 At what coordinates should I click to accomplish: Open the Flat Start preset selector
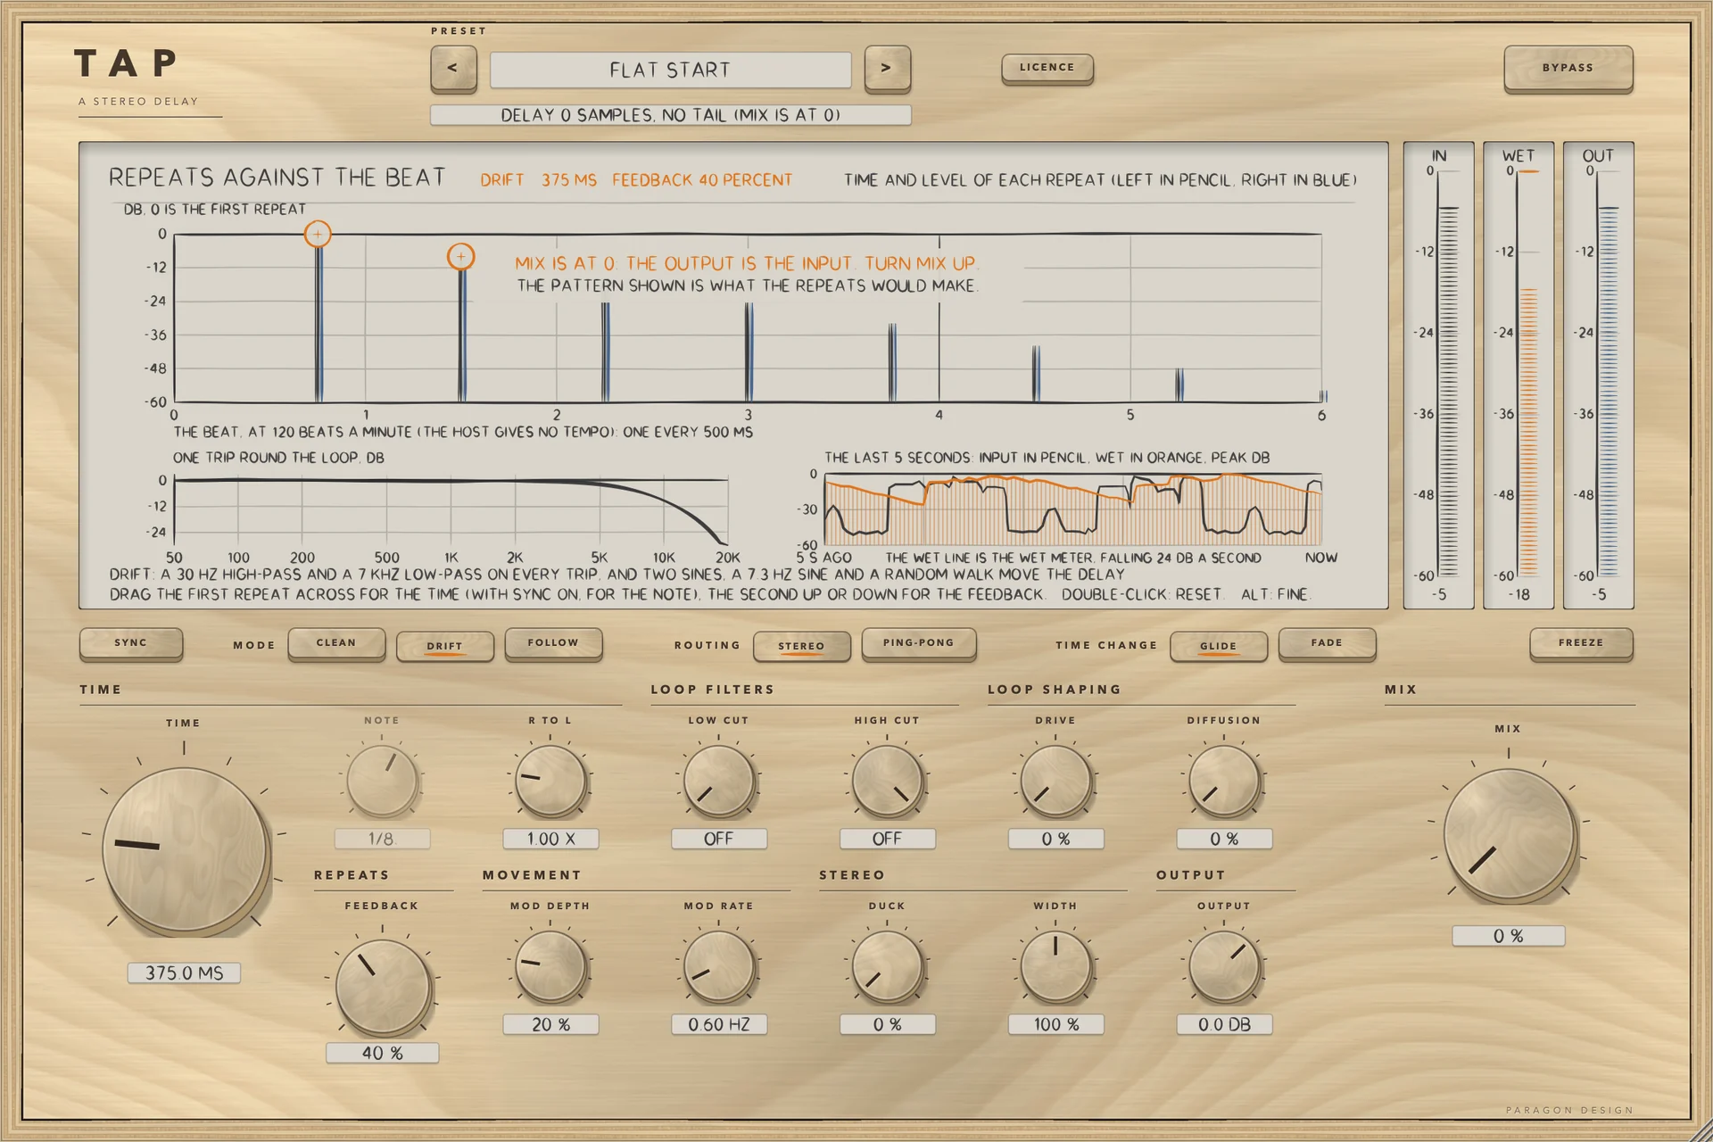(670, 70)
